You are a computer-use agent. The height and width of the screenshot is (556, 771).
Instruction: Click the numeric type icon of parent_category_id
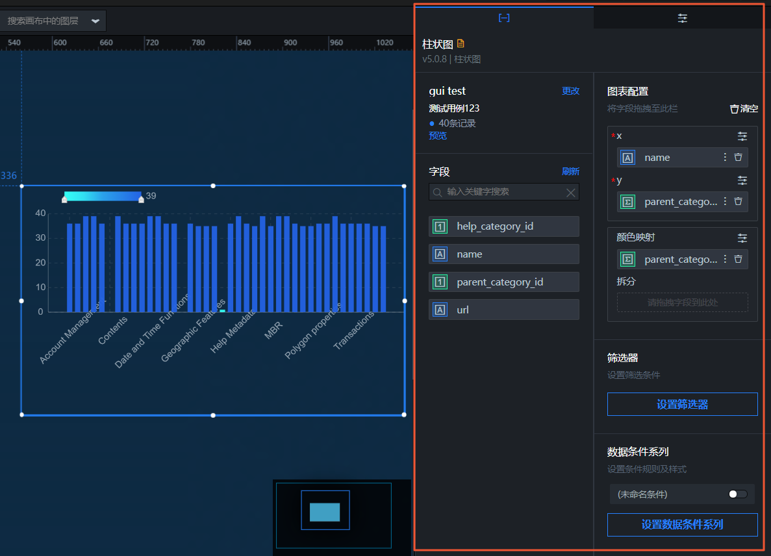click(x=440, y=282)
